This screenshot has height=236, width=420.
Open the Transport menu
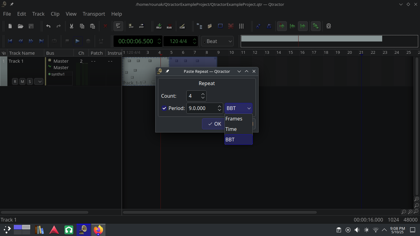click(94, 14)
